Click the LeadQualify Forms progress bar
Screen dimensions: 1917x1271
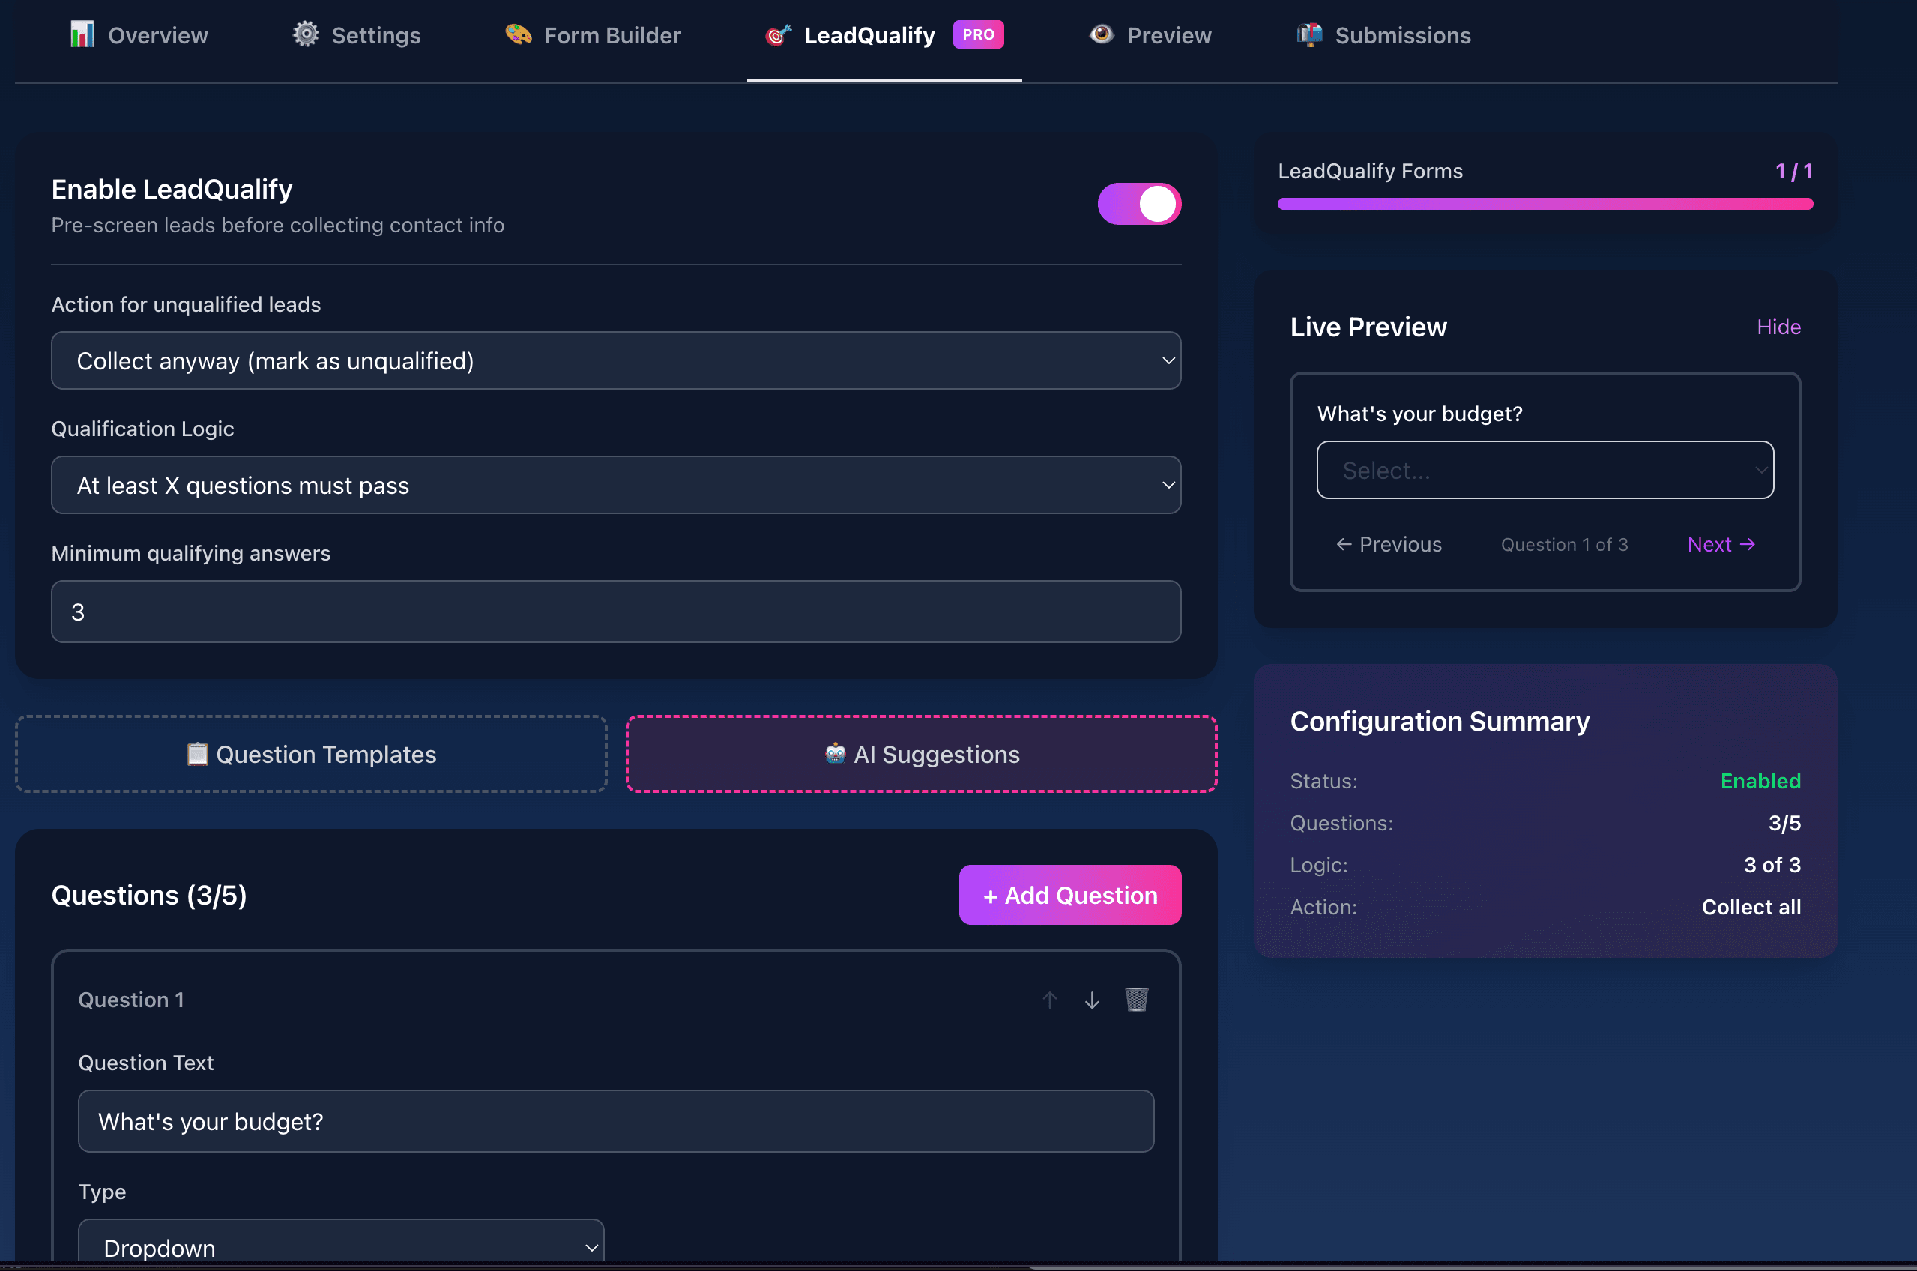pos(1544,205)
